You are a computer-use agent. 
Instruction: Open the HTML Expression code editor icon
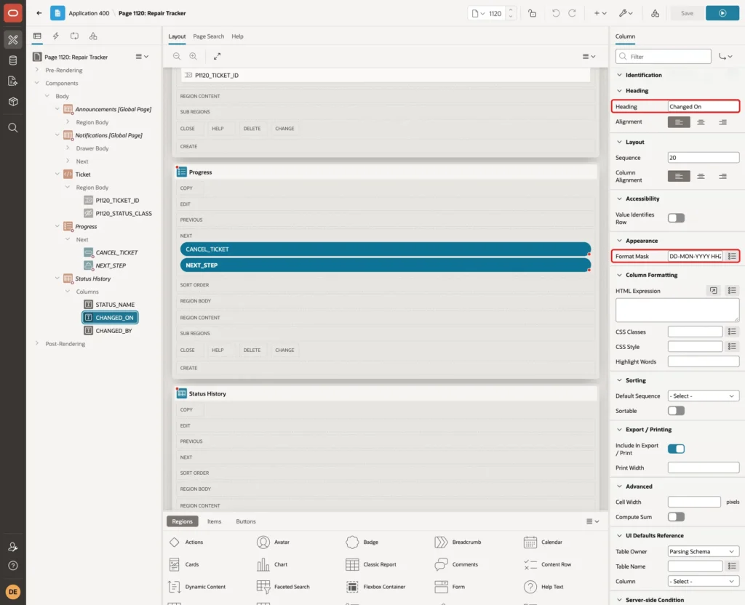[x=713, y=290]
